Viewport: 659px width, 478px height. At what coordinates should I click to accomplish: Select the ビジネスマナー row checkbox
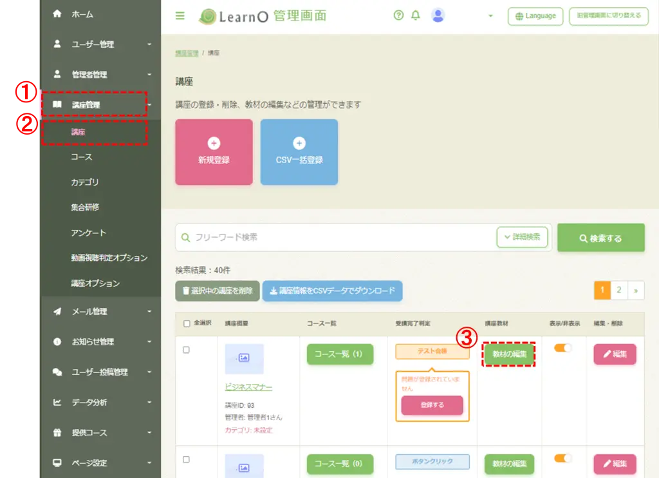[x=186, y=350]
